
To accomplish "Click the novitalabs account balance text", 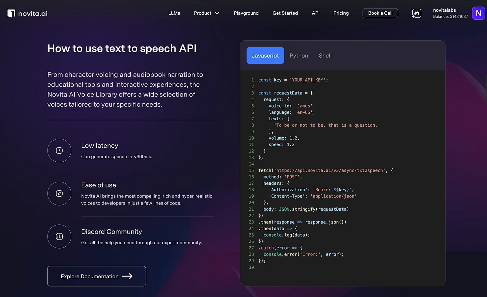I will [450, 16].
